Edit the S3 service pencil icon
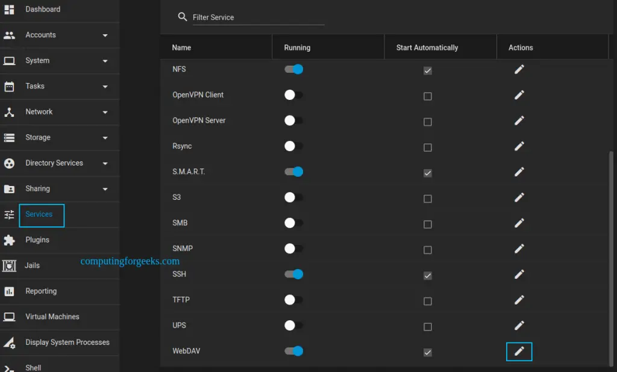617x372 pixels. [519, 197]
